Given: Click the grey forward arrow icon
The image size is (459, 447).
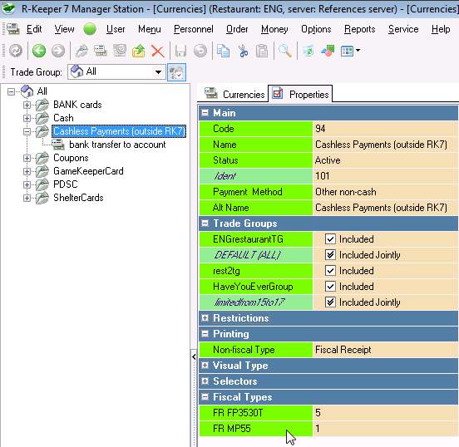Looking at the screenshot, I should click(x=58, y=51).
